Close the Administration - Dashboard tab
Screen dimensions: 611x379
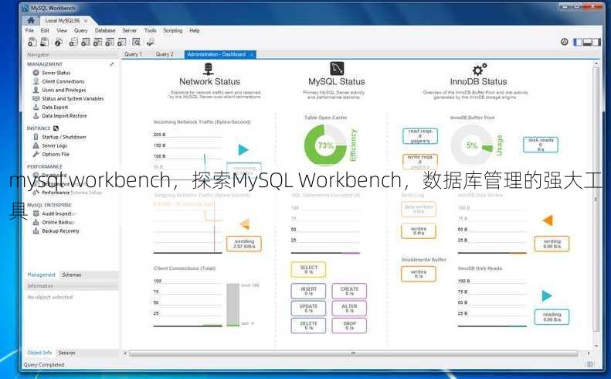point(251,55)
